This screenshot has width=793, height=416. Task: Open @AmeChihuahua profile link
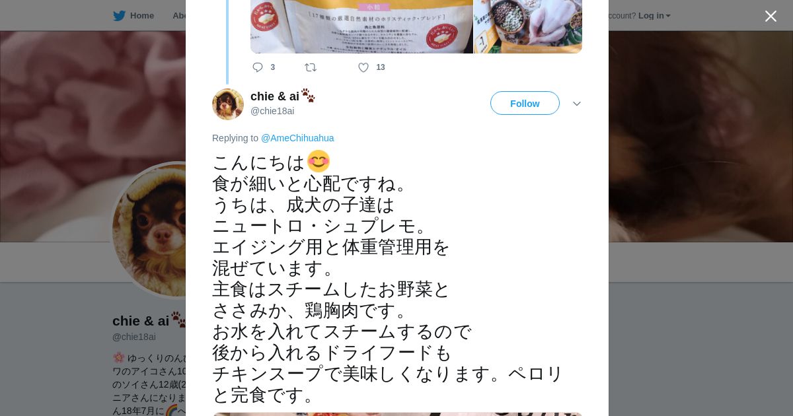tap(297, 138)
